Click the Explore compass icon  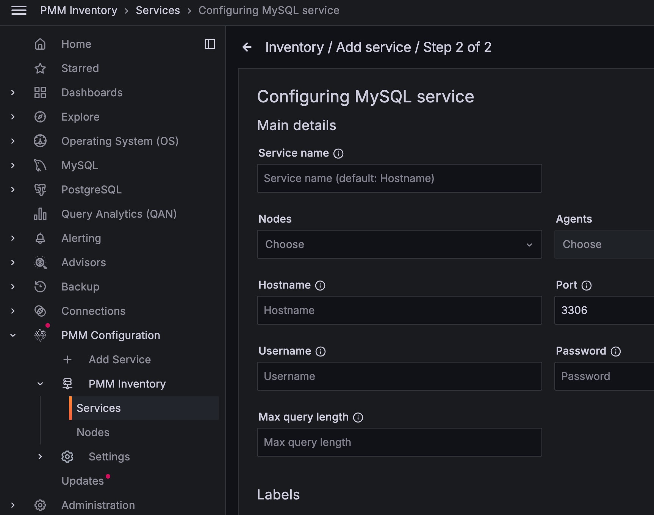40,117
